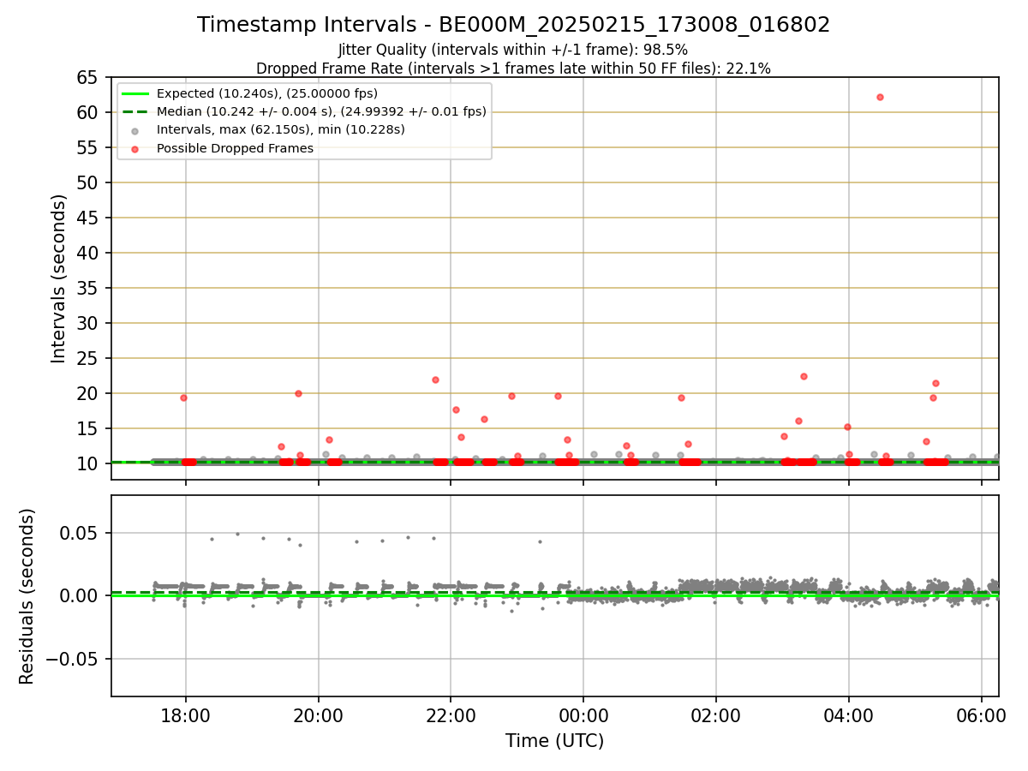Click x-axis tick label '20:00'

point(319,714)
